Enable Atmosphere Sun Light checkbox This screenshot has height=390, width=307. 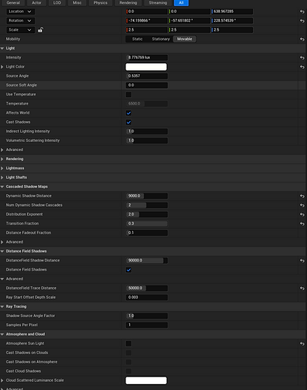tap(128, 343)
